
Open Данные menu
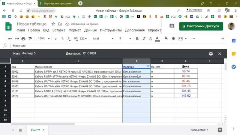click(x=90, y=30)
